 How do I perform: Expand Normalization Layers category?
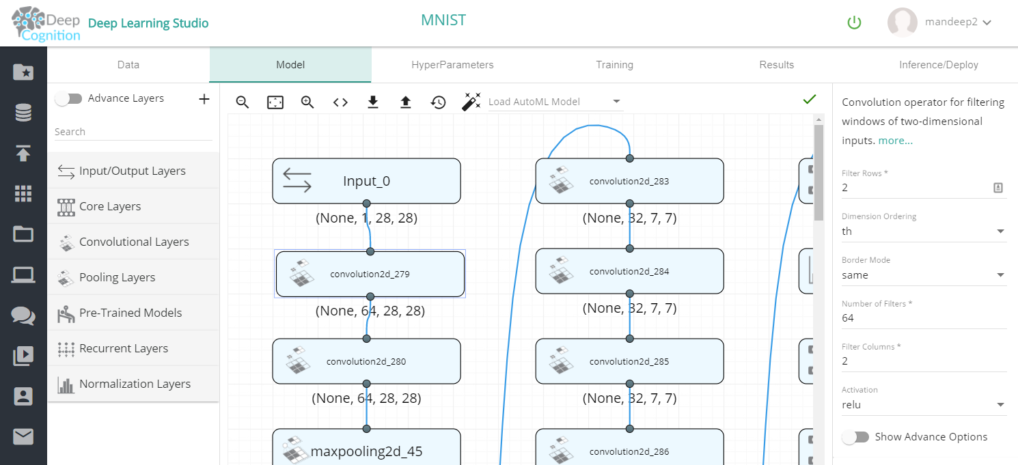coord(133,384)
